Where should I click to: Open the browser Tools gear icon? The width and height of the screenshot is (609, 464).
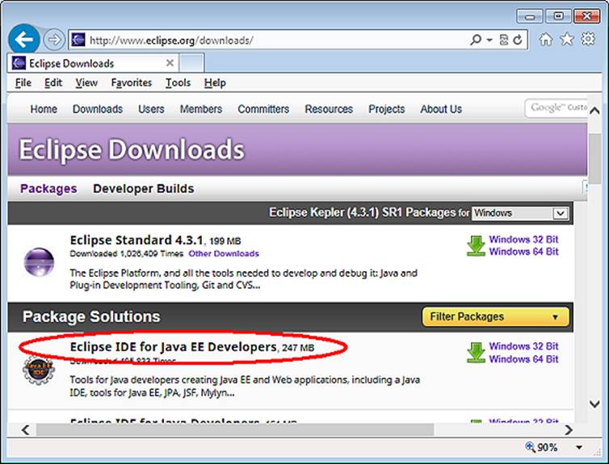pyautogui.click(x=588, y=39)
